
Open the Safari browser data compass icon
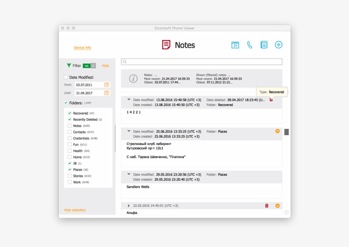278,44
